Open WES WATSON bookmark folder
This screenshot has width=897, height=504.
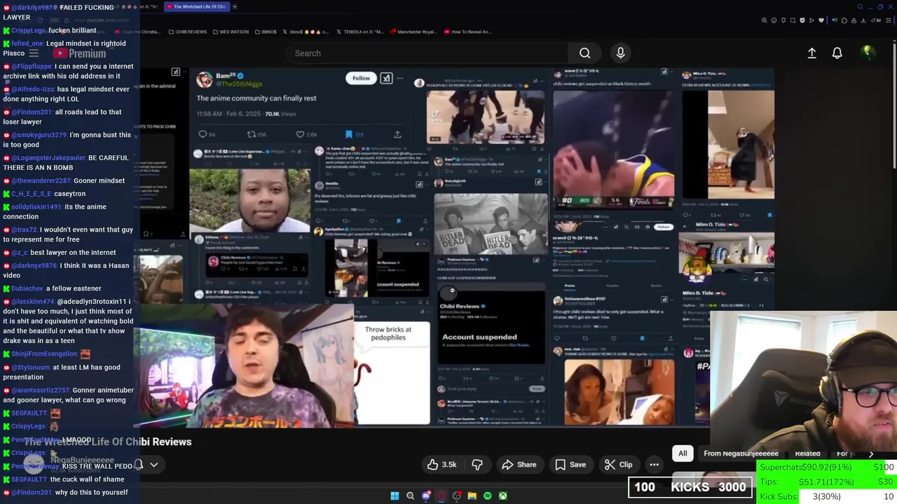(230, 31)
